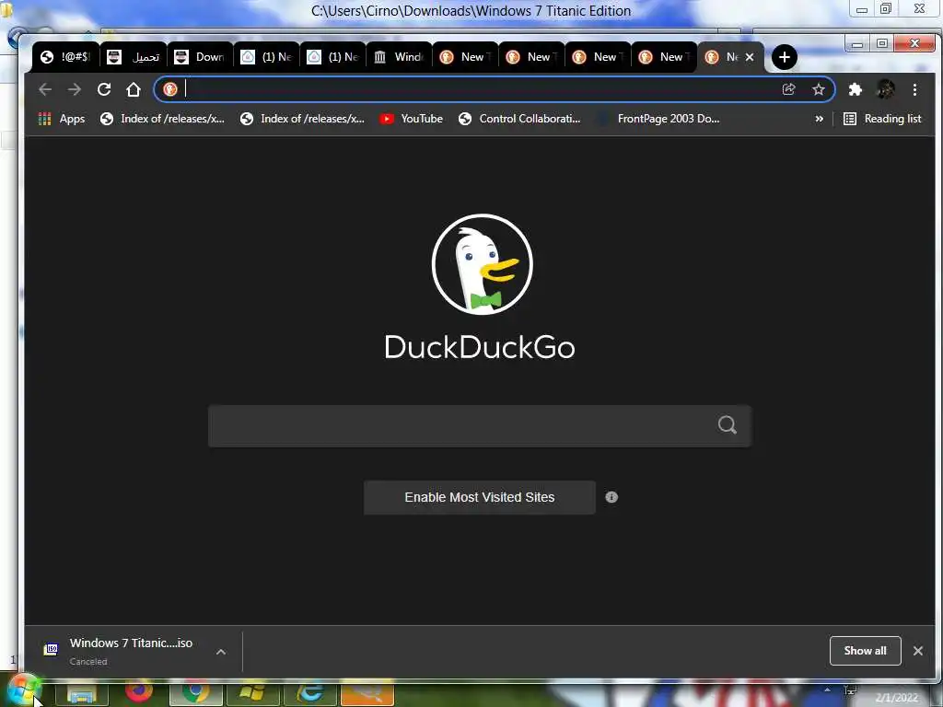Viewport: 943px width, 707px height.
Task: Open Internet Explorer from the taskbar
Action: coord(310,692)
